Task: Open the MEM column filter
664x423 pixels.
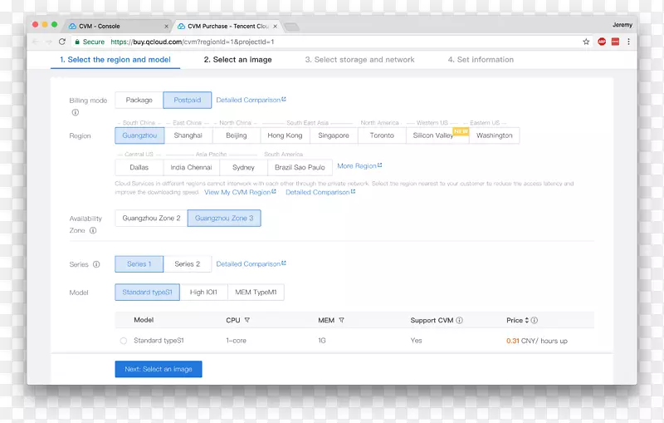Action: [341, 320]
